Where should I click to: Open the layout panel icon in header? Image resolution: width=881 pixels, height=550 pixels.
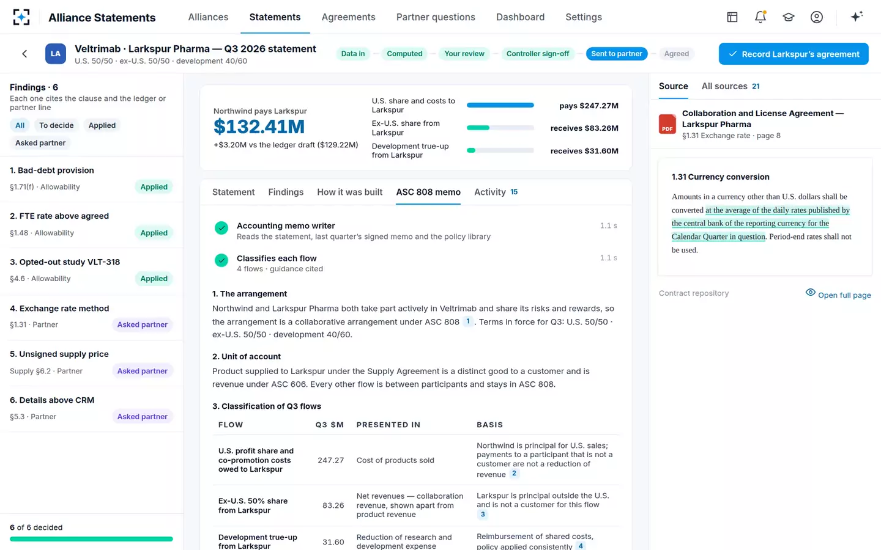pos(732,17)
